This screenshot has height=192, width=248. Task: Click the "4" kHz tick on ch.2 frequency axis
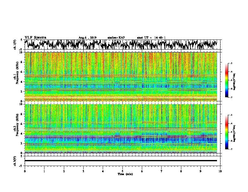point(22,134)
